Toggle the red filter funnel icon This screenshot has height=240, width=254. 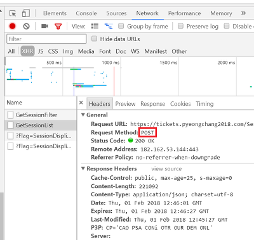(58, 27)
